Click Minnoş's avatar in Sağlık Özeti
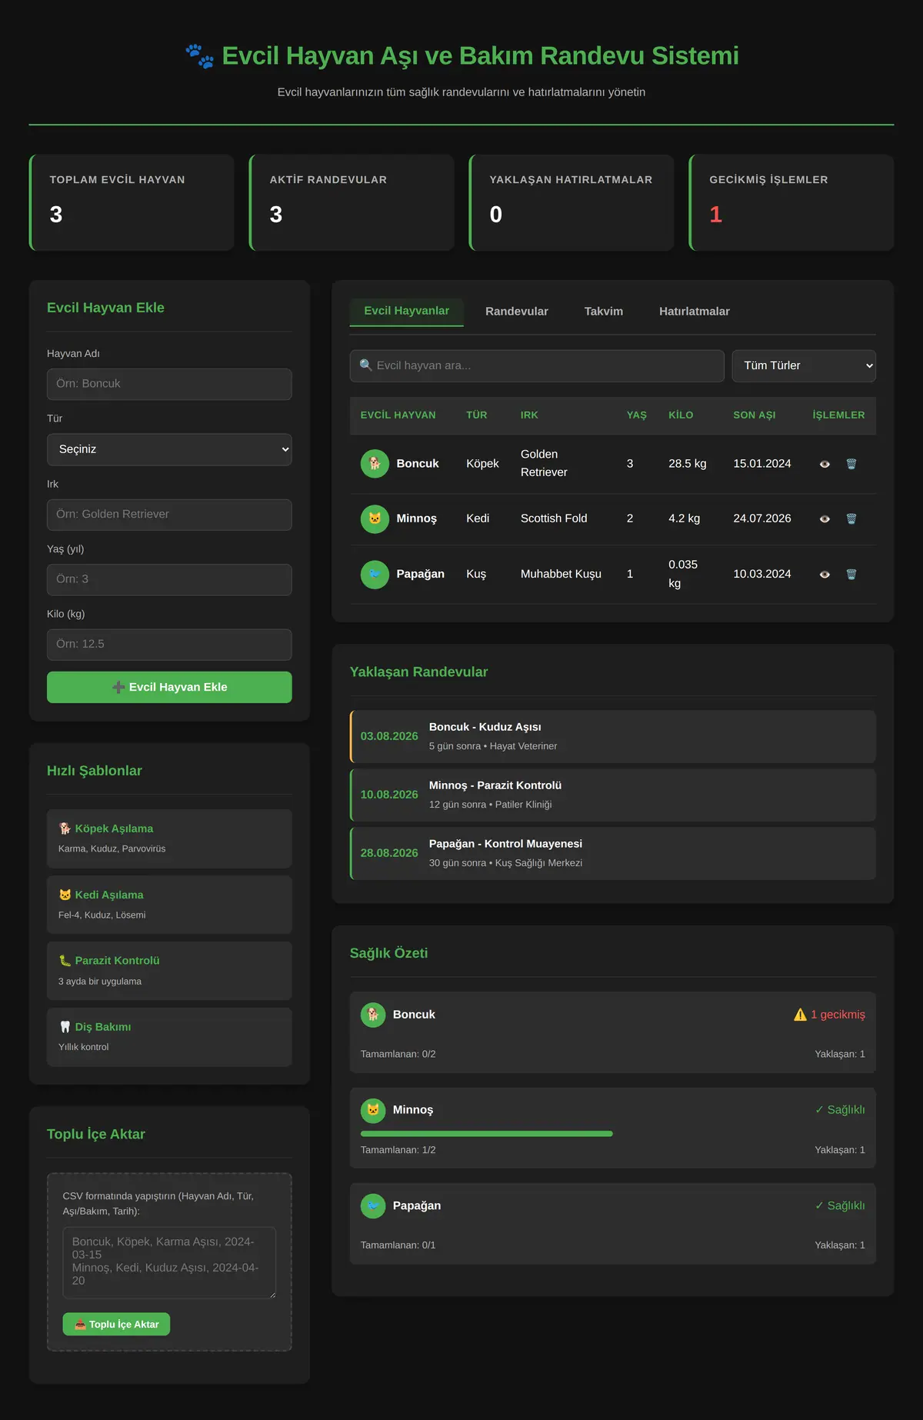Screen dimensions: 923x1420 click(373, 1110)
